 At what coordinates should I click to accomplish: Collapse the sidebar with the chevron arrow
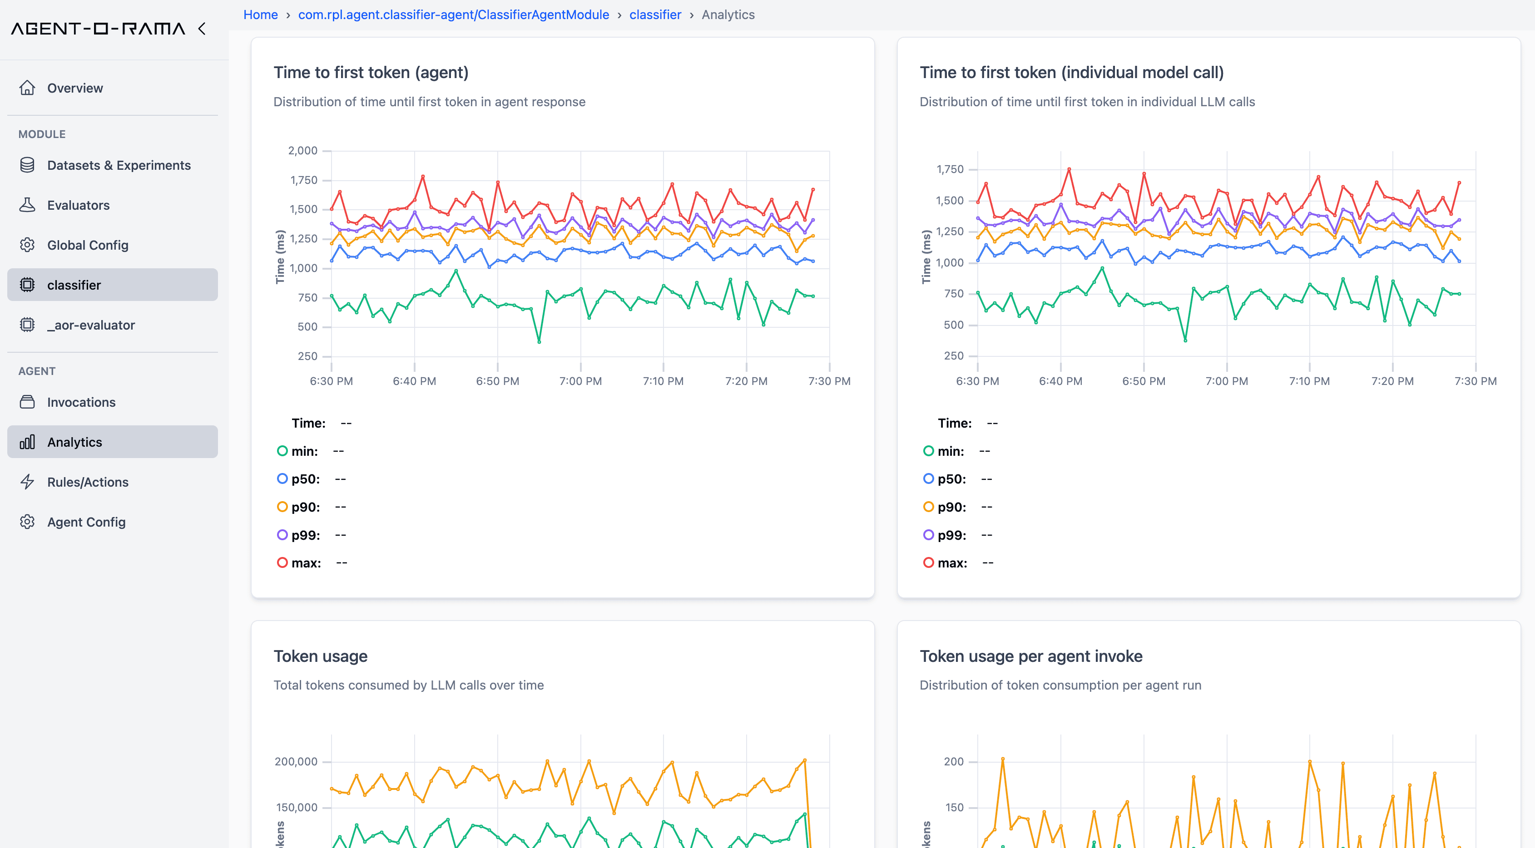202,29
